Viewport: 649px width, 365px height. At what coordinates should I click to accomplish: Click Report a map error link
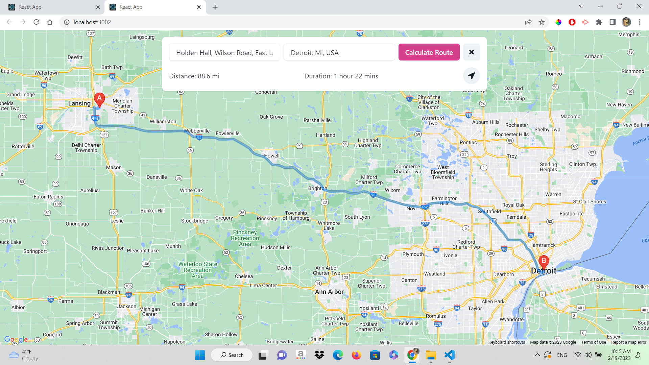(x=629, y=342)
